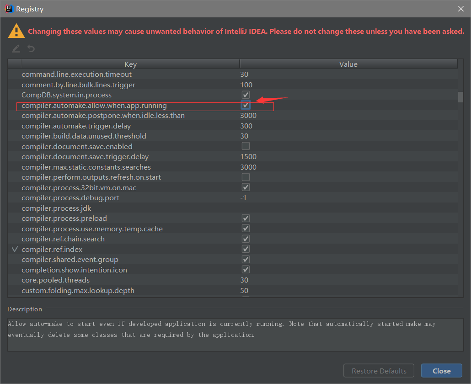471x384 pixels.
Task: Select compiler.process.debug.port key
Action: pos(70,198)
